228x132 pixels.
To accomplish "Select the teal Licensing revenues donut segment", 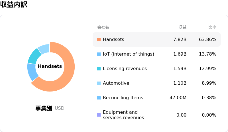I will pyautogui.click(x=34, y=57).
